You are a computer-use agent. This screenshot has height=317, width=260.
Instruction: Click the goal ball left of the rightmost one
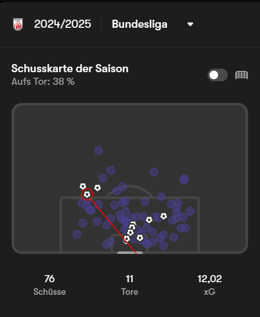(149, 220)
